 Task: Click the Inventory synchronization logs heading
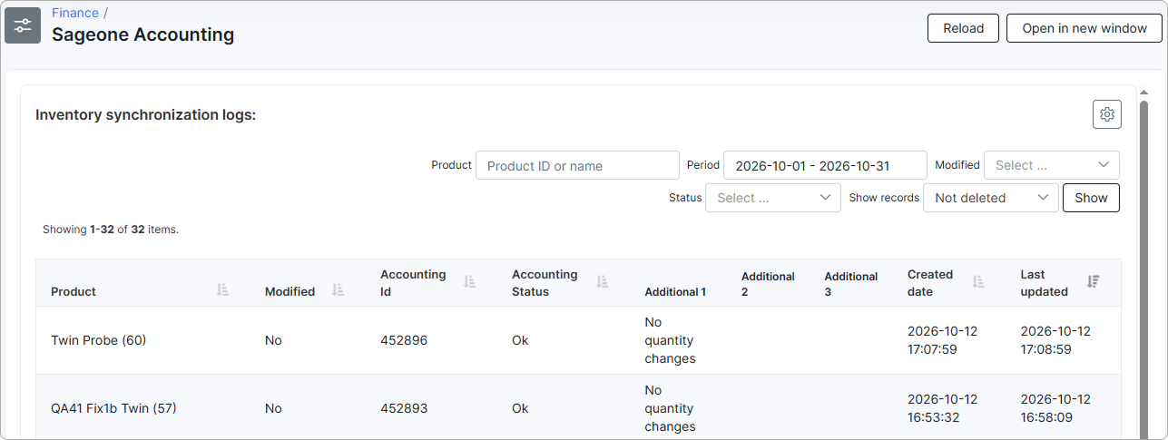(x=146, y=115)
